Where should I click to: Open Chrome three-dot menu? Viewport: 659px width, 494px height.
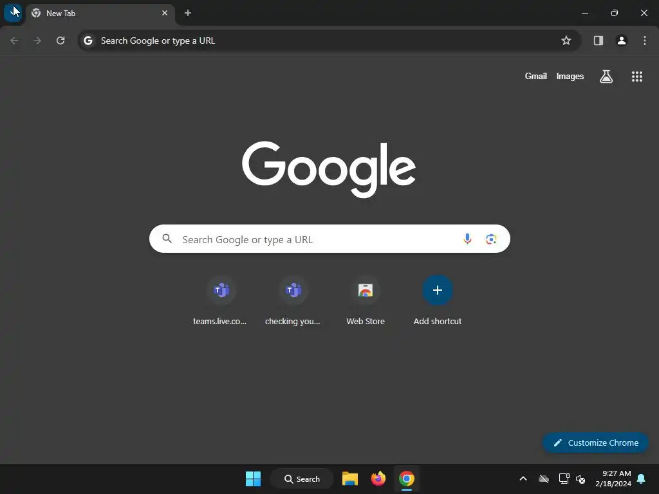[645, 41]
